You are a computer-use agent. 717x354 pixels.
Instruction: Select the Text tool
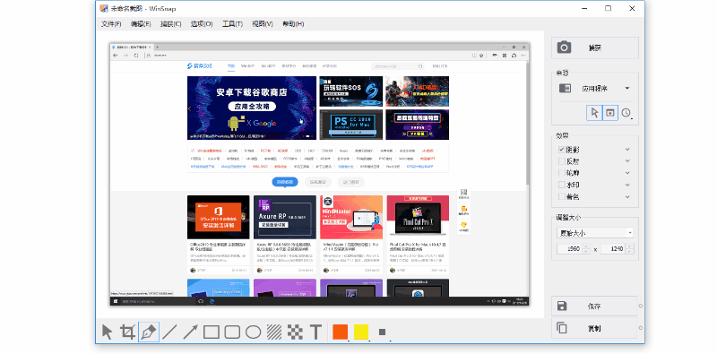[315, 332]
